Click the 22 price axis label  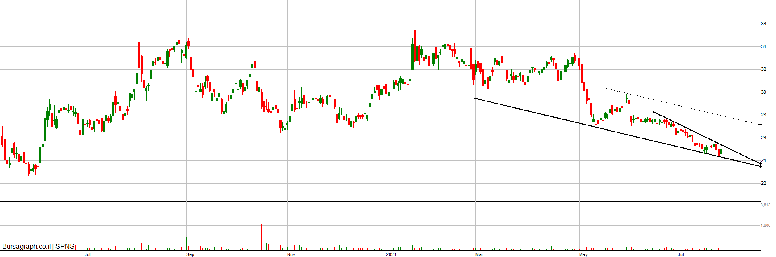click(x=764, y=183)
